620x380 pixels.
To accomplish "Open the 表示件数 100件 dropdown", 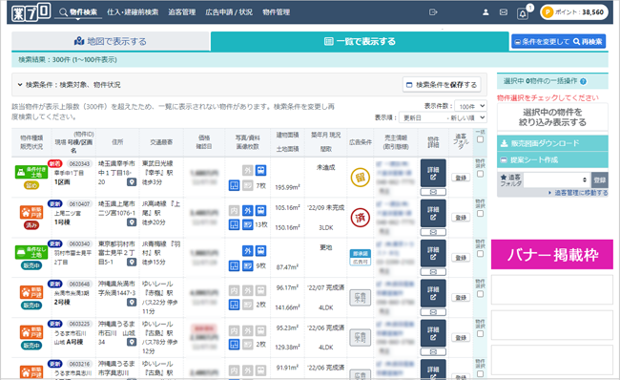I will pyautogui.click(x=470, y=106).
